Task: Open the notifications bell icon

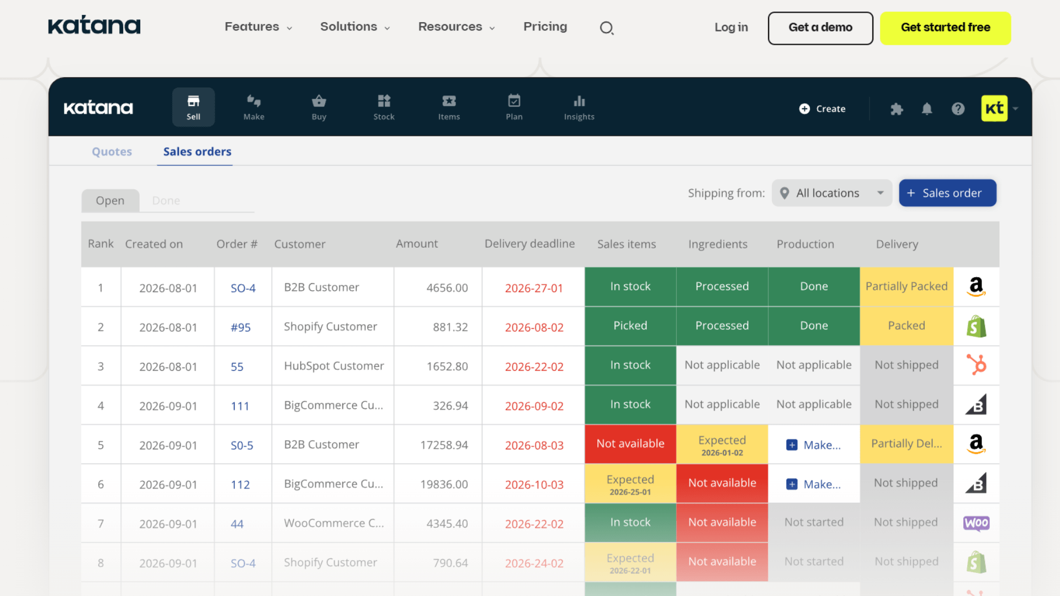Action: [x=927, y=109]
